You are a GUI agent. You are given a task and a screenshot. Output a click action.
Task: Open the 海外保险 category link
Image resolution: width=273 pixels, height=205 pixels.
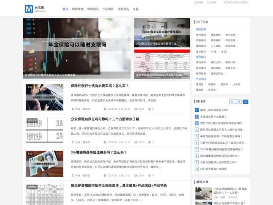pyautogui.click(x=201, y=35)
